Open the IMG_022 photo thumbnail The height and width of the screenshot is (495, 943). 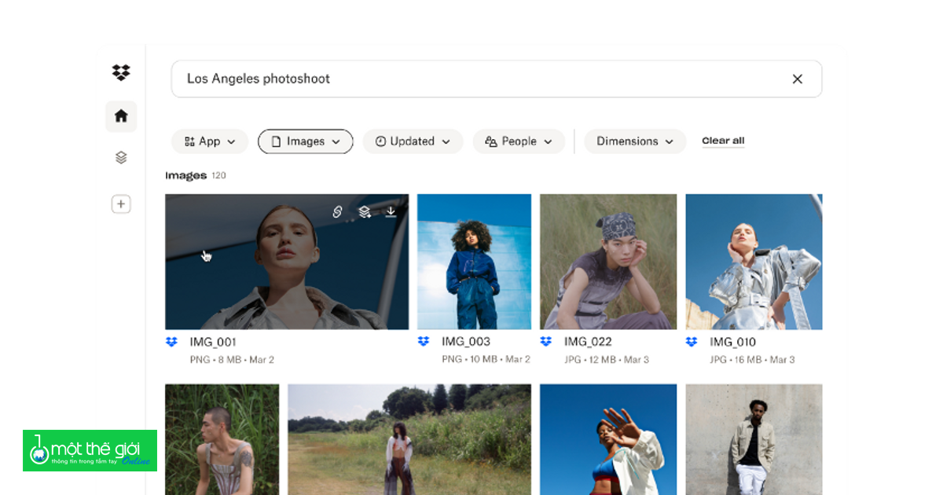[x=607, y=262]
